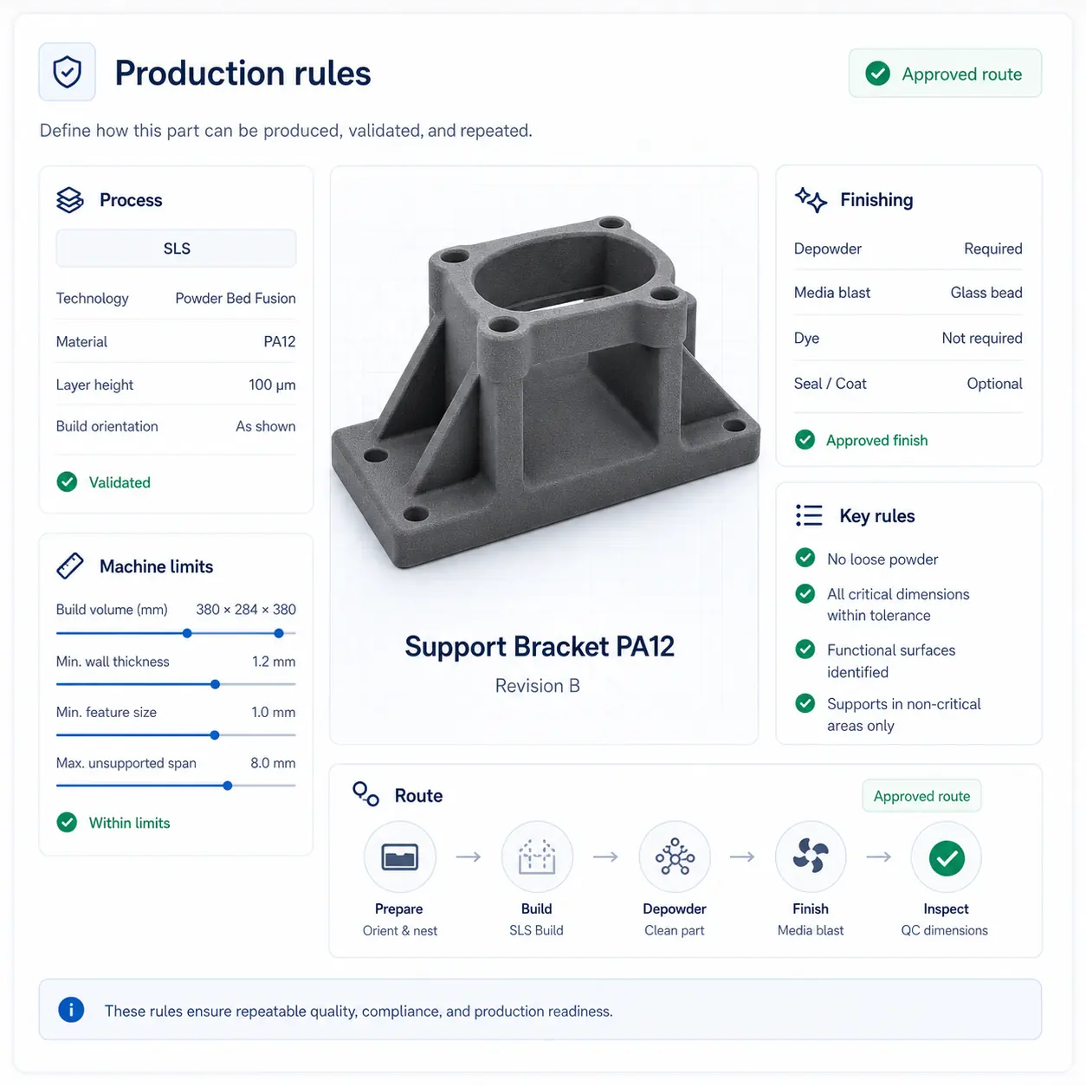Click the Approved finish status text
This screenshot has width=1086, height=1086.
click(x=876, y=440)
